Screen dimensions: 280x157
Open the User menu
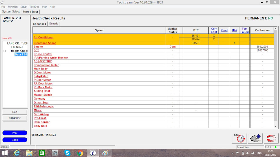click(x=44, y=7)
